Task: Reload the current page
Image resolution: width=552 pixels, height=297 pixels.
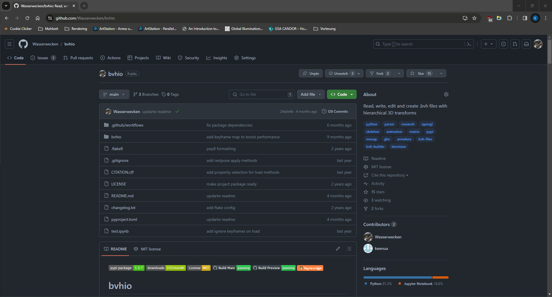Action: [27, 18]
